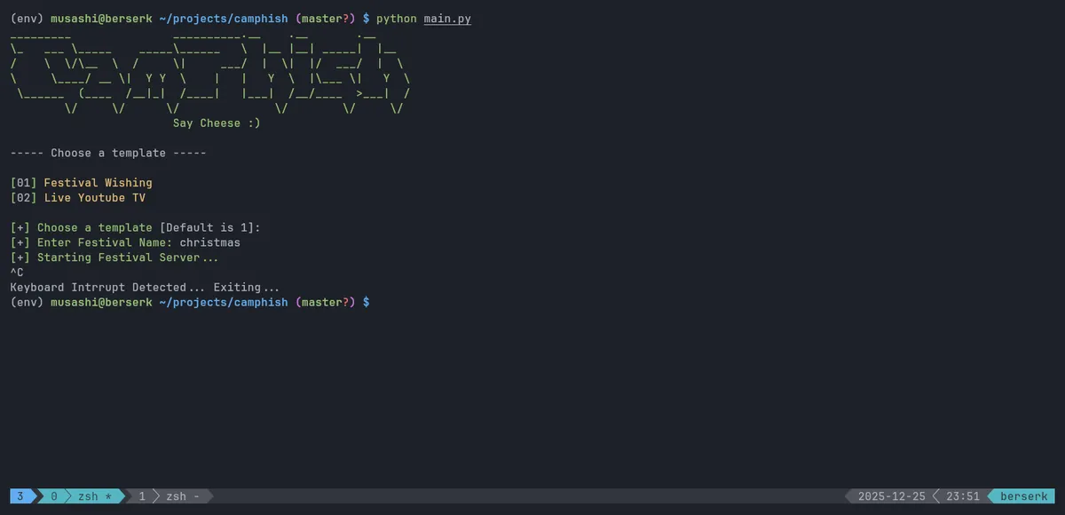Switch to tmux window 0 zsh

coord(82,496)
